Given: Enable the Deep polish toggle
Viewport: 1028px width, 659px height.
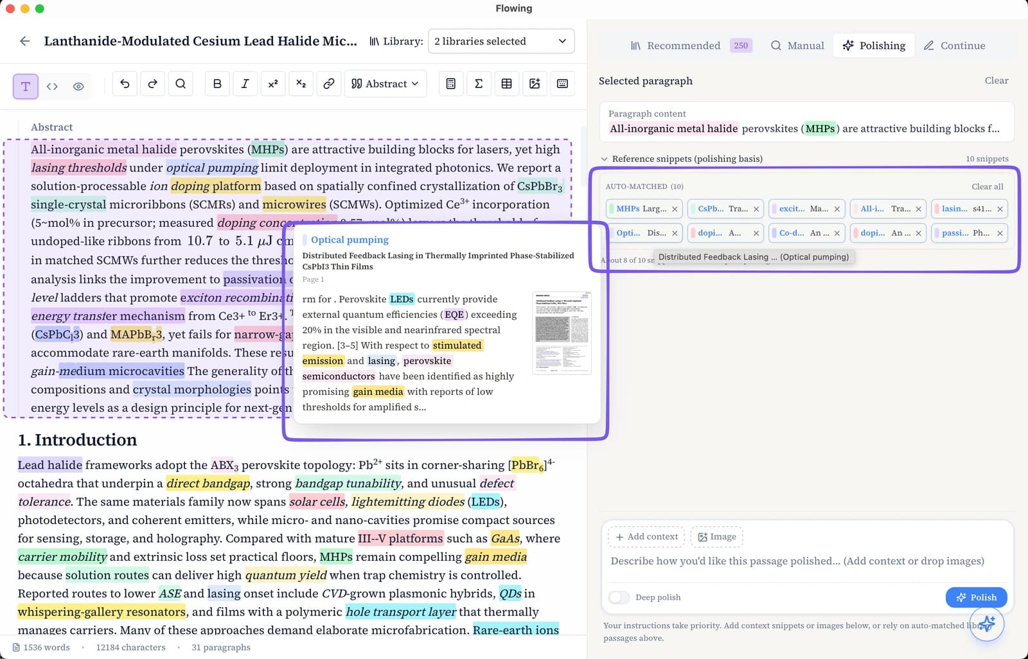Looking at the screenshot, I should point(619,597).
